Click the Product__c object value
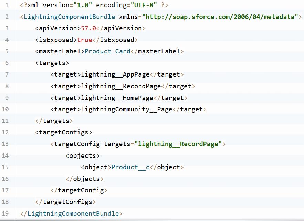304x221 pixels. (x=130, y=167)
